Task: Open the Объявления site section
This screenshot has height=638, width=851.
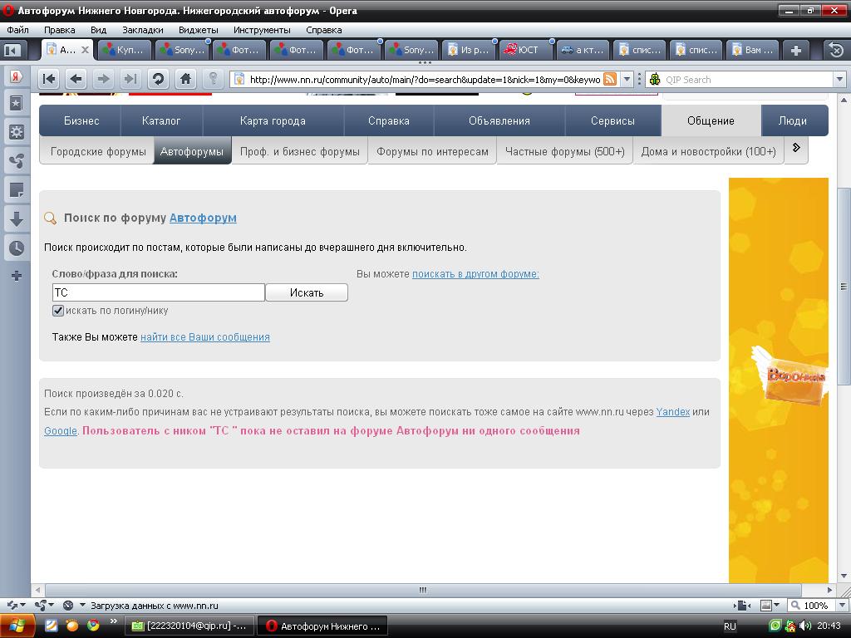Action: point(499,121)
